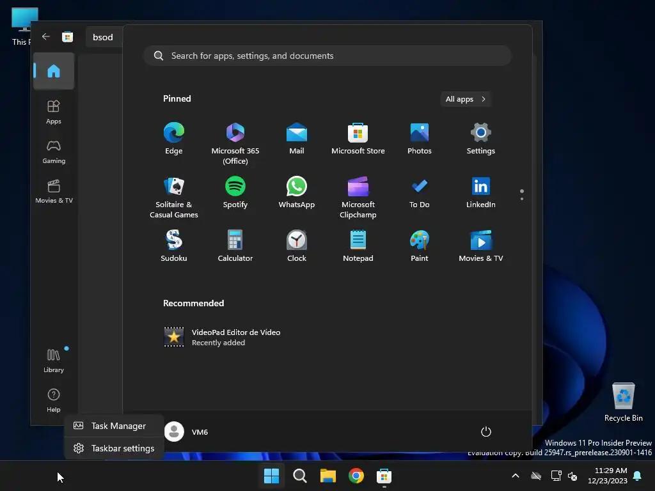The image size is (655, 491).
Task: Open Calculator
Action: pyautogui.click(x=235, y=246)
